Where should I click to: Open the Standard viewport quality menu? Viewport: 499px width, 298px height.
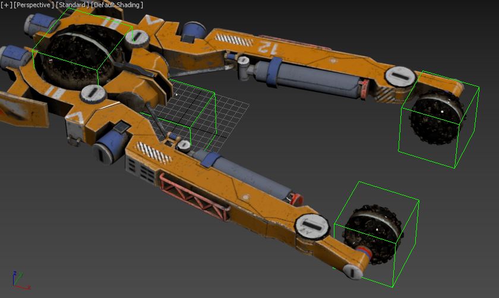pyautogui.click(x=72, y=5)
